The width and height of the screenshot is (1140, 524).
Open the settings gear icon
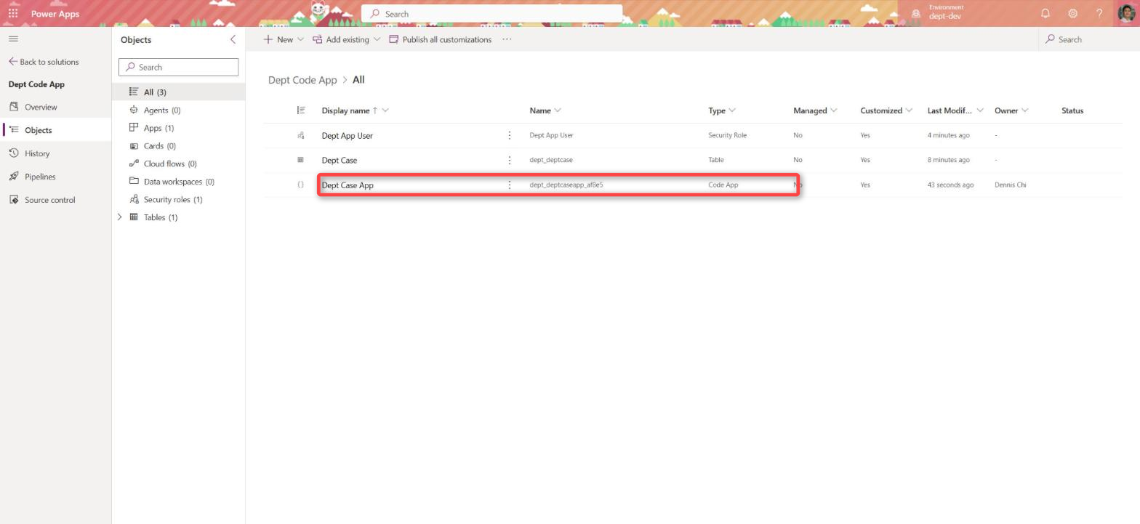click(1072, 13)
